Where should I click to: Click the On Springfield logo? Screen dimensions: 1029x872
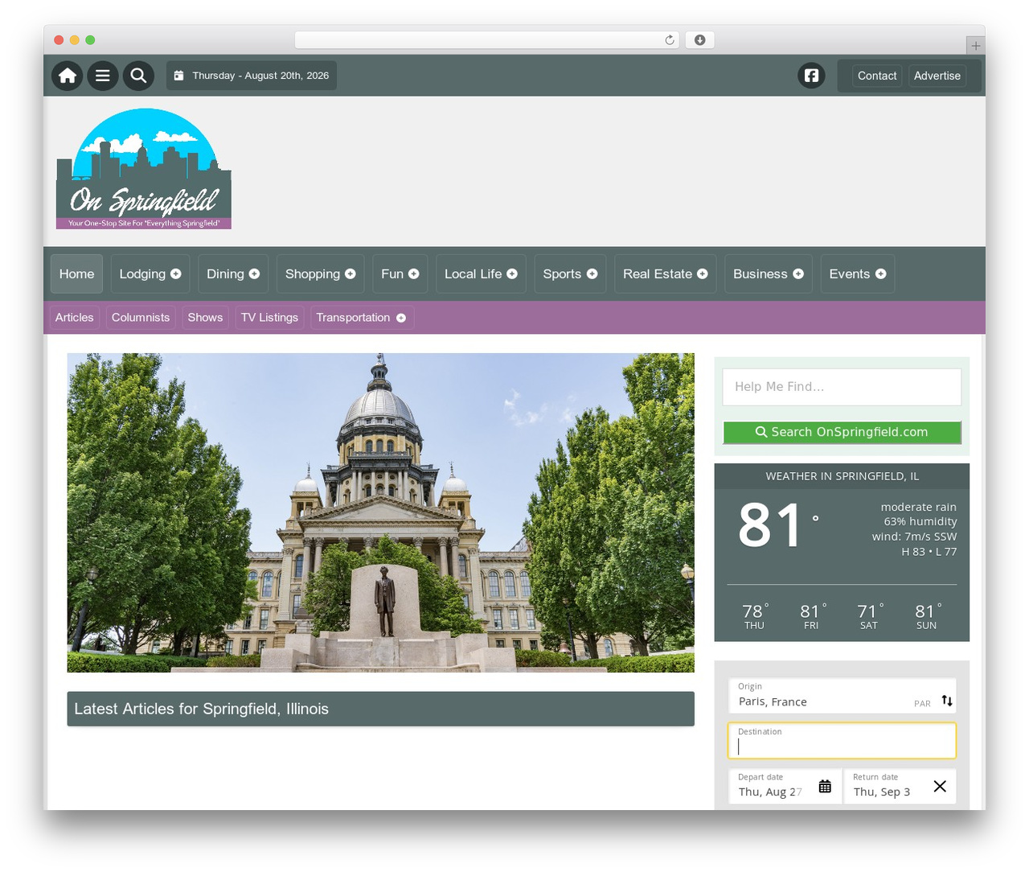pyautogui.click(x=144, y=169)
